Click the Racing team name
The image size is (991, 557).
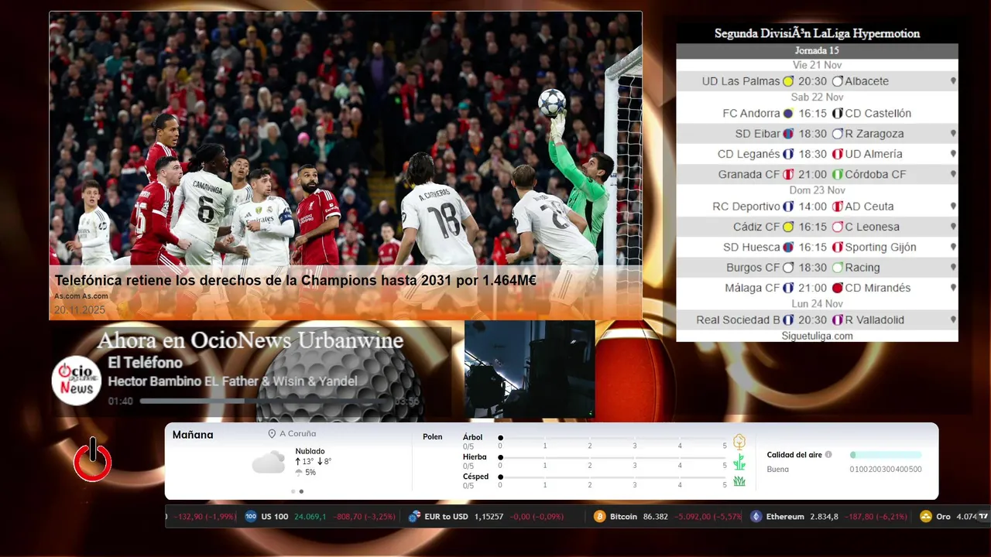click(862, 267)
